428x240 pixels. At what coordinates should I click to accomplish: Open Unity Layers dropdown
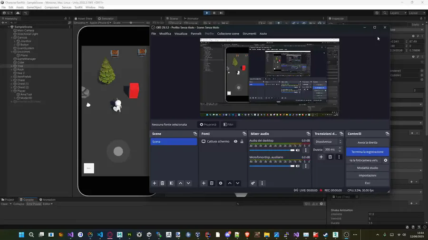point(398,13)
